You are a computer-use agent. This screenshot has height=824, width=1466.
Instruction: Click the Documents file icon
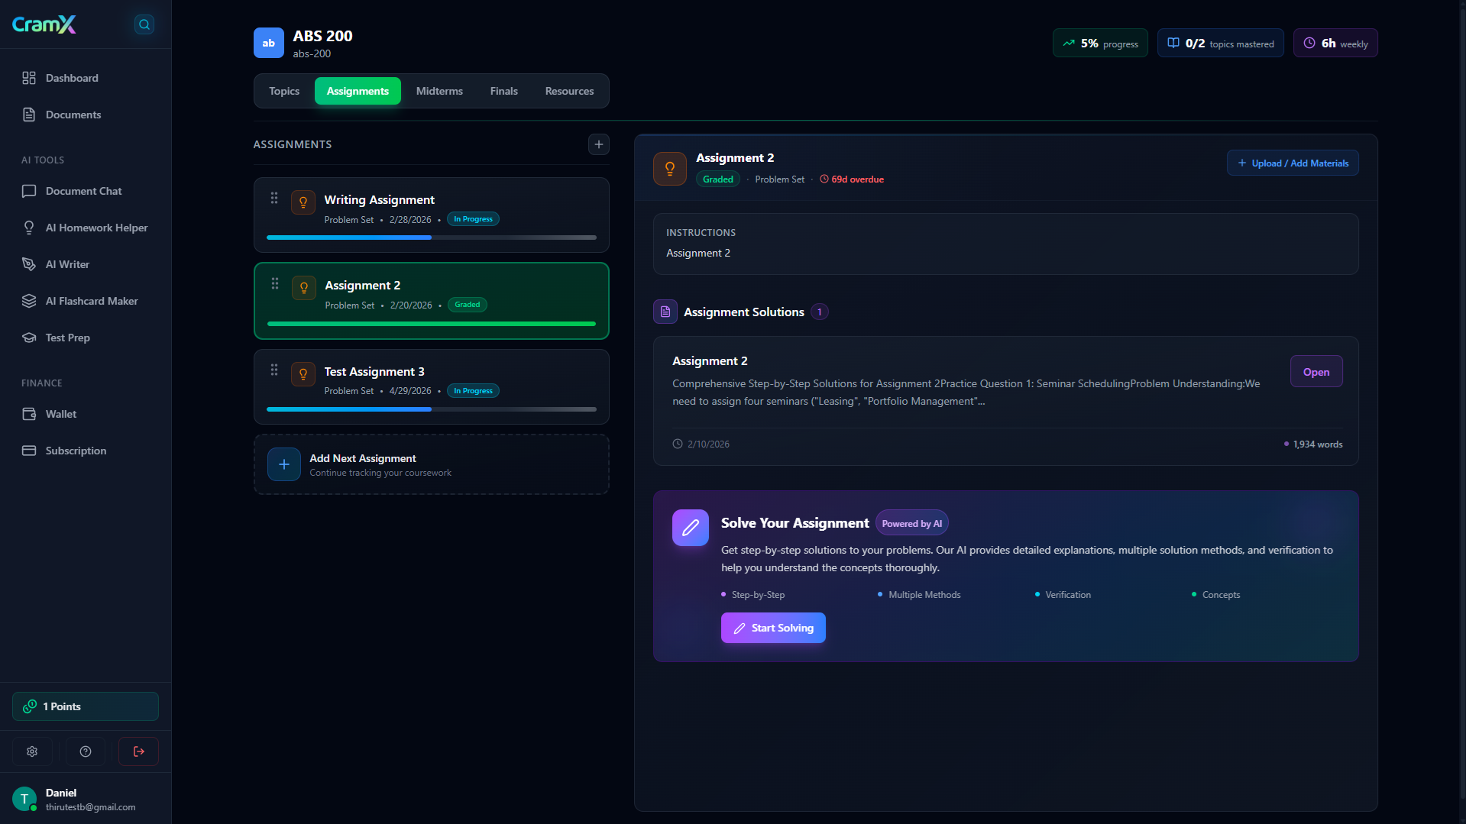click(x=29, y=115)
